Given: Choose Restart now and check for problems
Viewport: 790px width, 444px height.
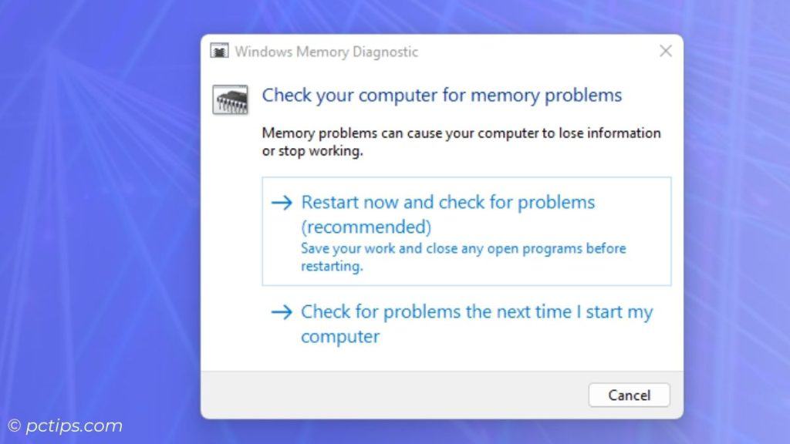Looking at the screenshot, I should pyautogui.click(x=447, y=202).
